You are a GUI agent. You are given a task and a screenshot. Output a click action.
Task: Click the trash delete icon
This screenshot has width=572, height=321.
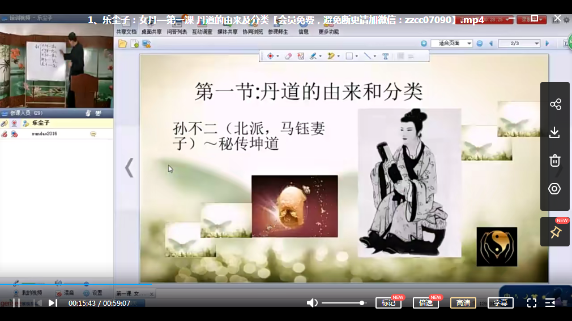[555, 160]
